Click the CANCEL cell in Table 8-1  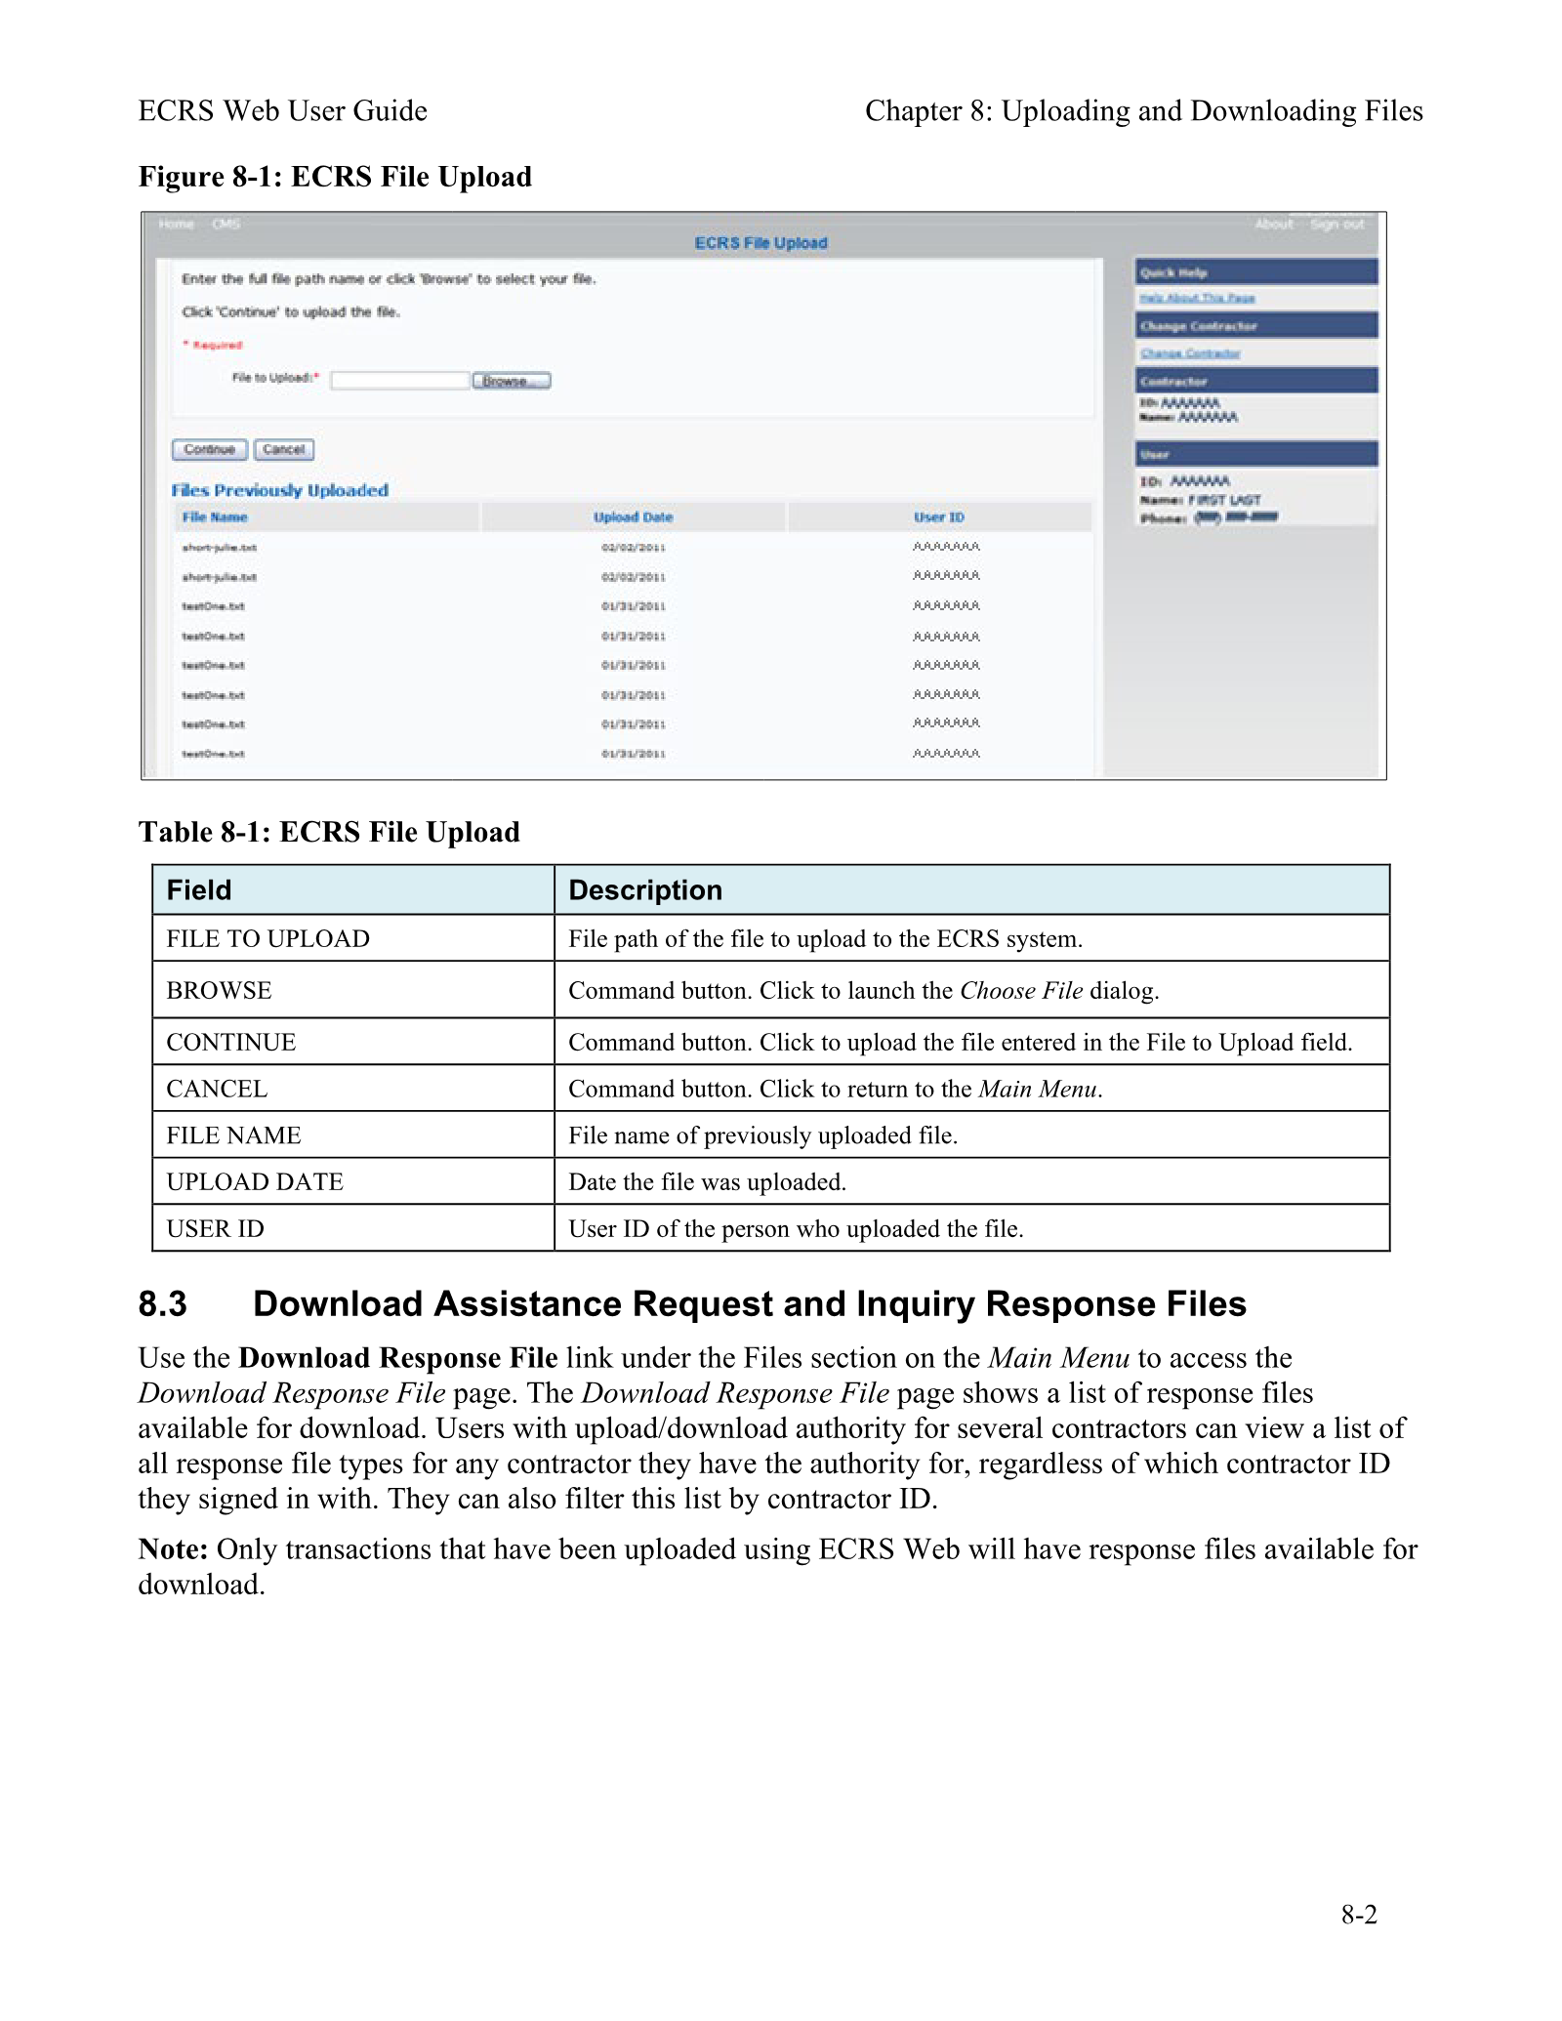point(353,1089)
